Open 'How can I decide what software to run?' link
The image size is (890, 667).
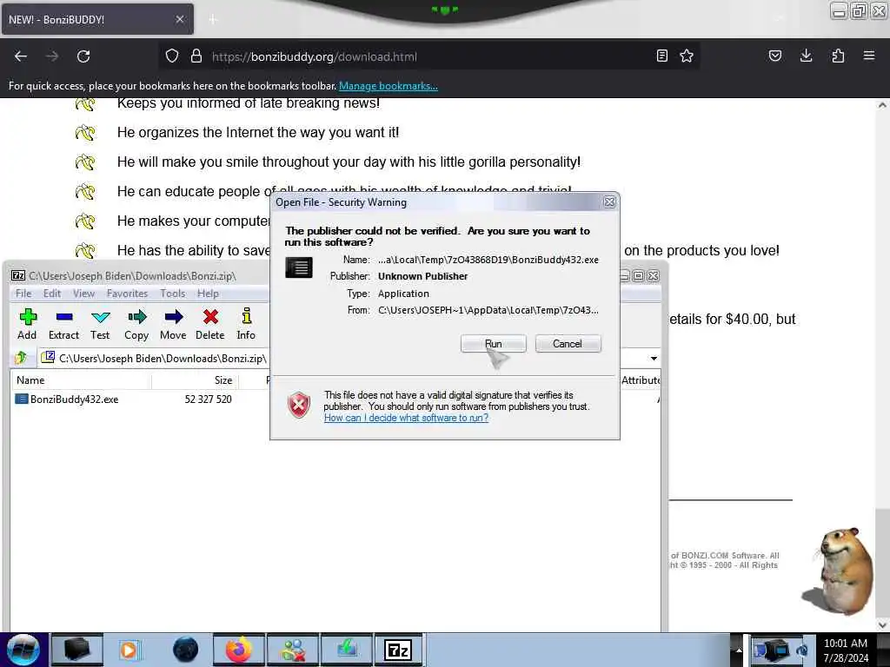406,418
